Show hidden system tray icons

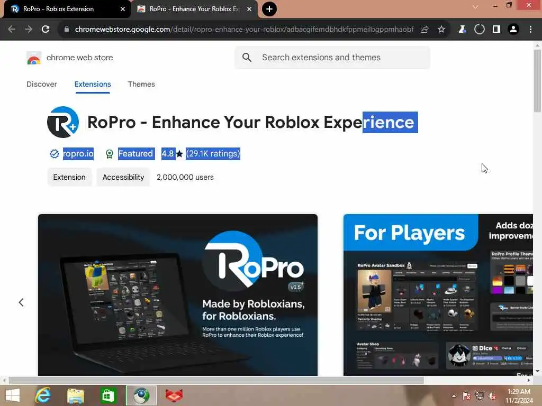454,396
